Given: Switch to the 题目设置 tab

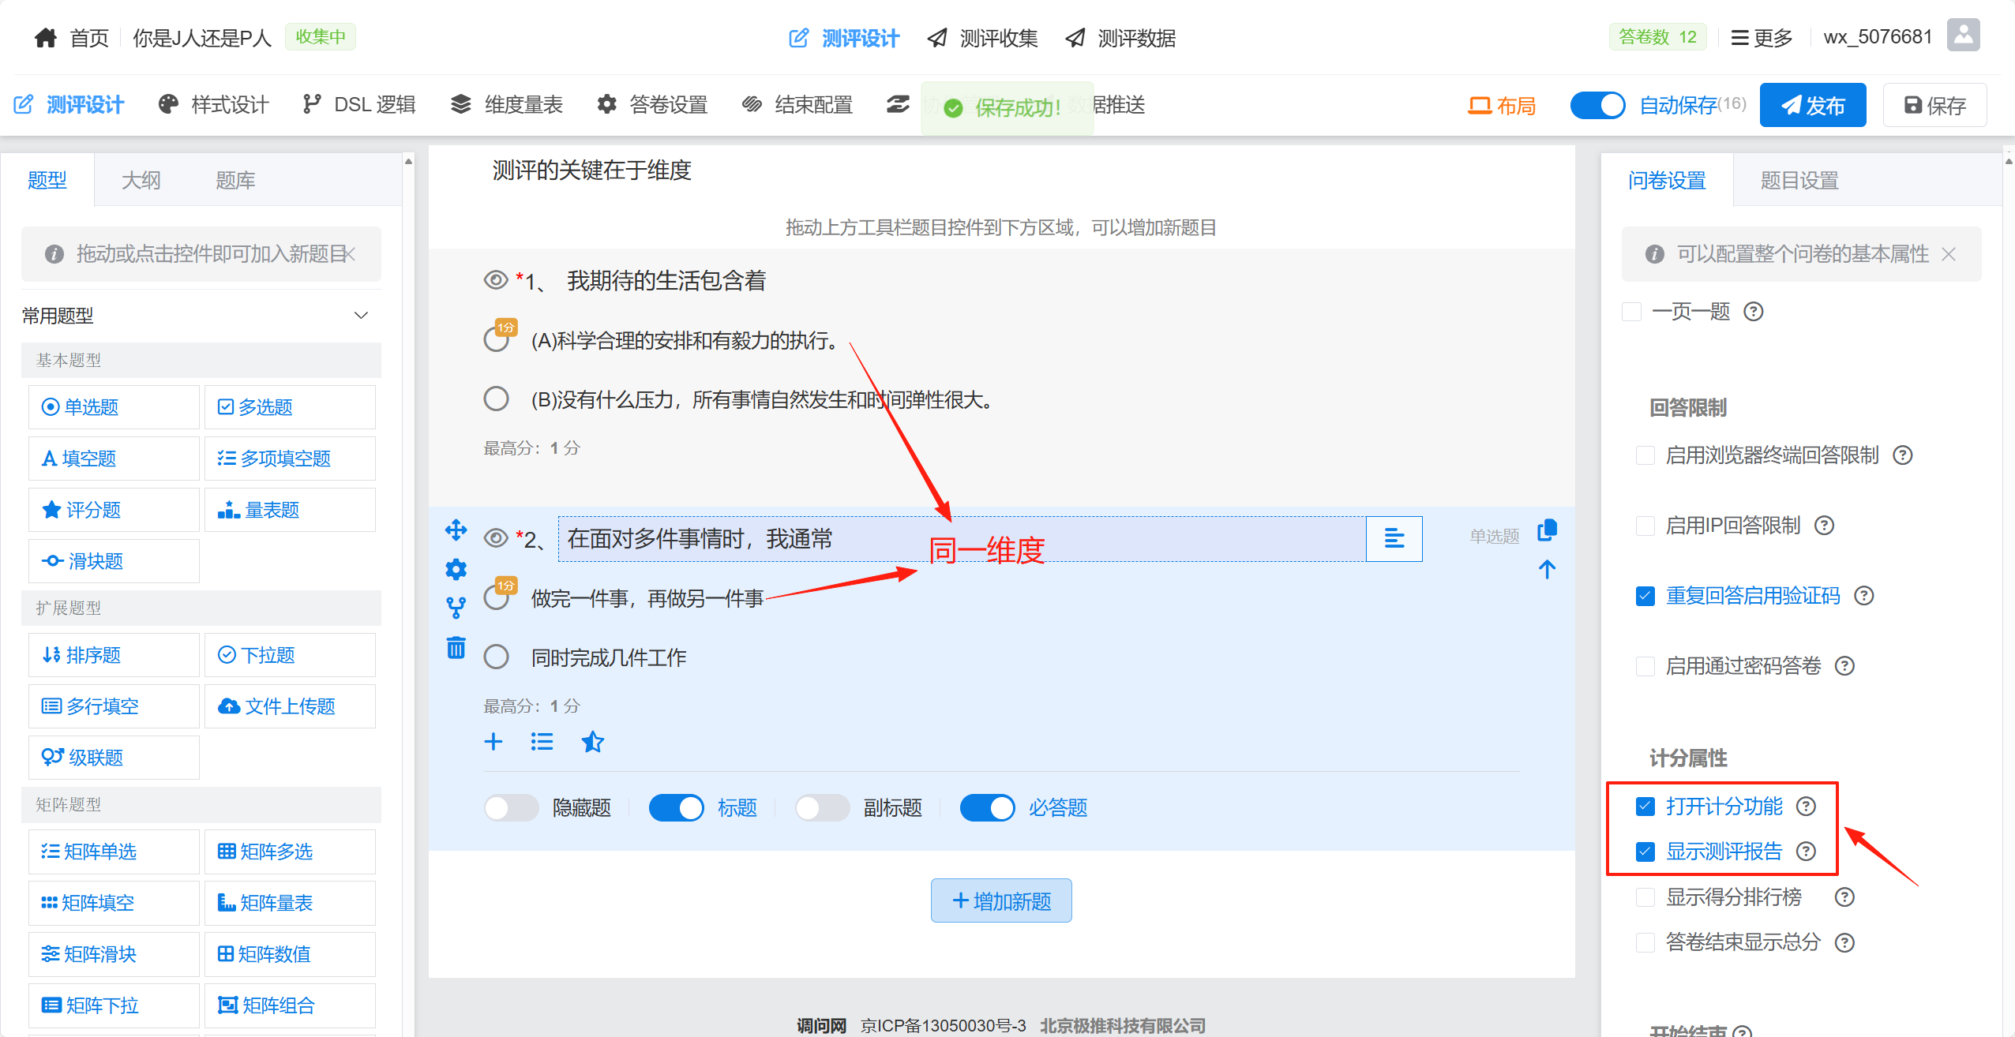Looking at the screenshot, I should 1799,181.
